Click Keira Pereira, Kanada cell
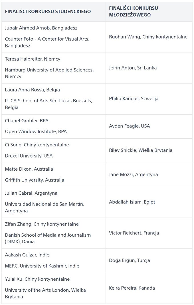 [132, 288]
